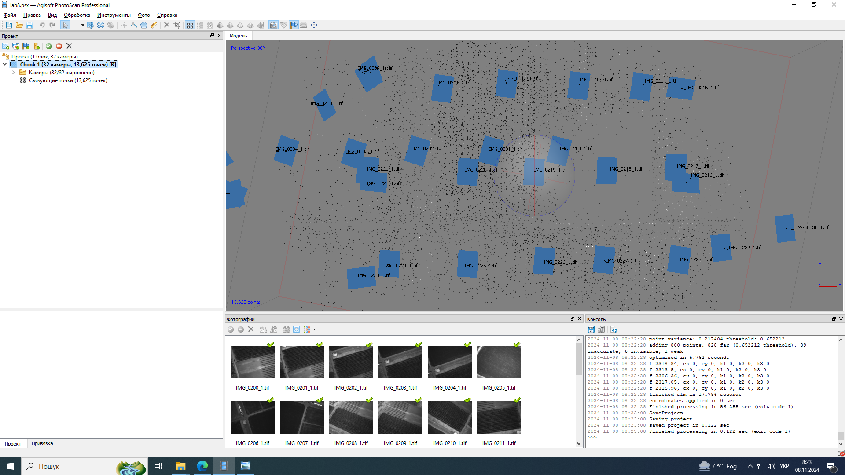Toggle the point cloud view mode
845x475 pixels.
190,25
